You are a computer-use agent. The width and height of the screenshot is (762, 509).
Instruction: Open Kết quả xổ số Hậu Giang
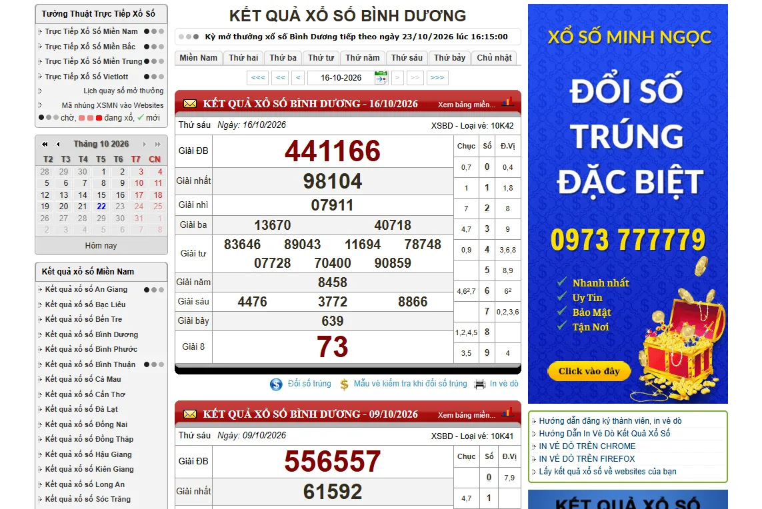click(89, 454)
